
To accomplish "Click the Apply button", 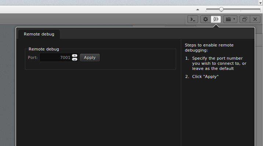I will 90,57.
